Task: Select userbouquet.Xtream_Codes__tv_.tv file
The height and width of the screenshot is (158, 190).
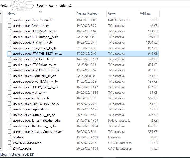Action: pyautogui.click(x=37, y=132)
